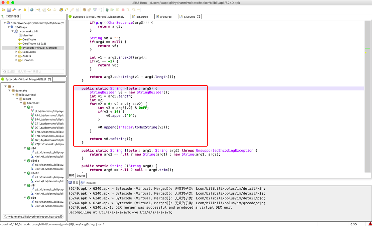Click the red stop toolbar icon
This screenshot has width=372, height=226.
pyautogui.click(x=123, y=10)
